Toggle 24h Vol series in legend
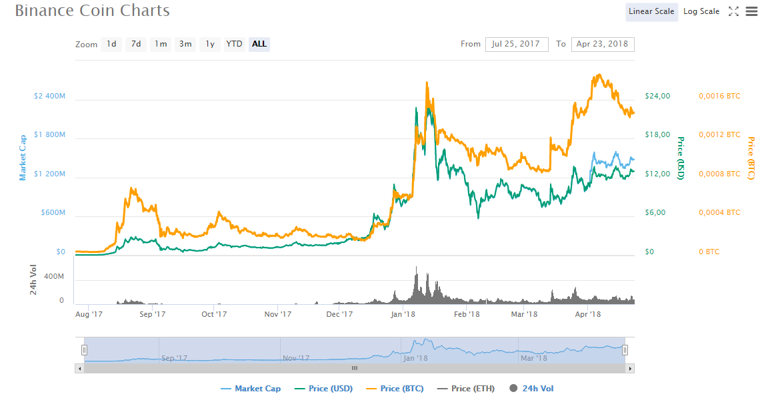 click(x=531, y=389)
